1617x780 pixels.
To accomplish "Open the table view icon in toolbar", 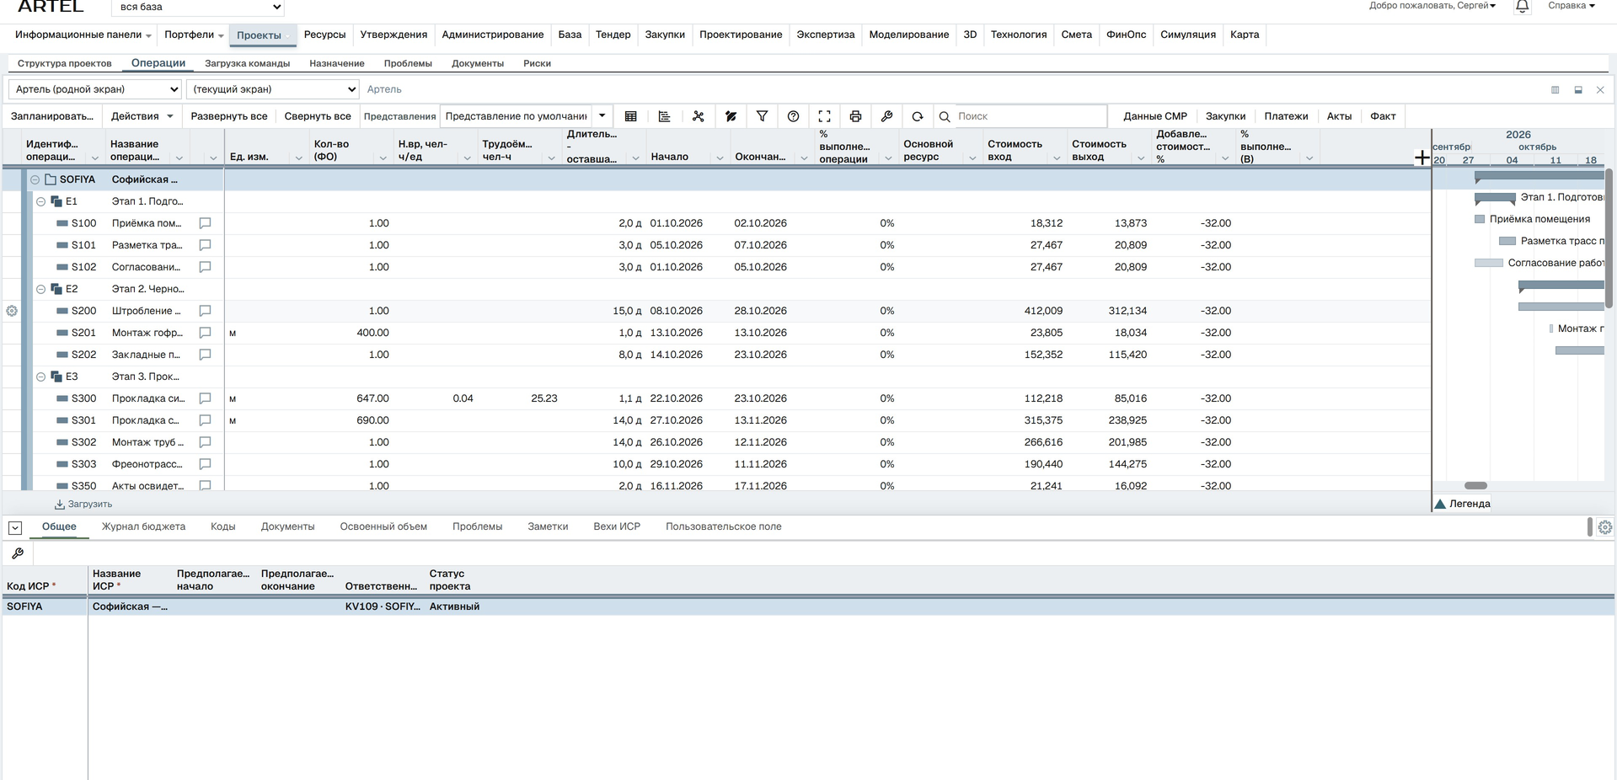I will point(630,116).
